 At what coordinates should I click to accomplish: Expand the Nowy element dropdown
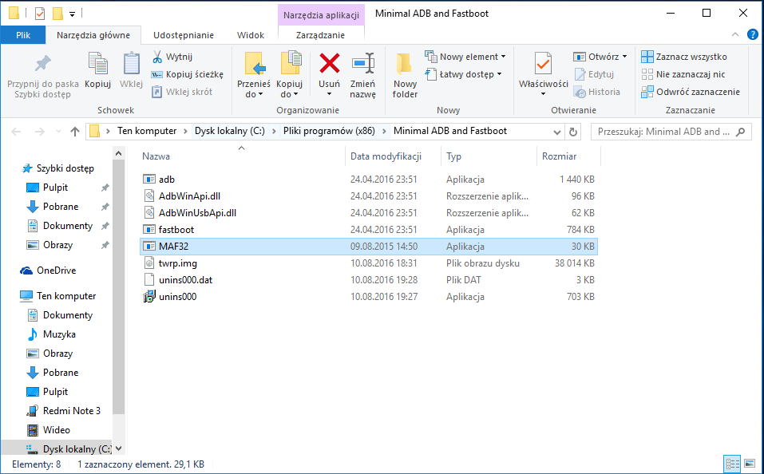pyautogui.click(x=473, y=57)
